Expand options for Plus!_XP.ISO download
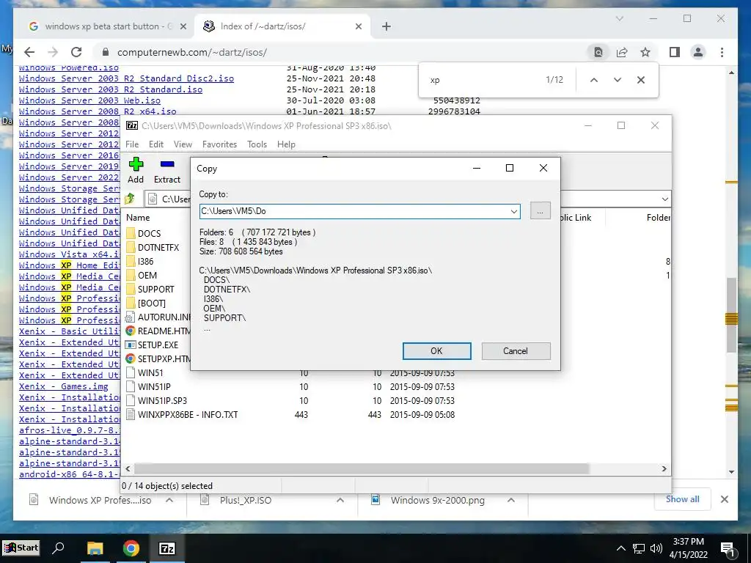 (x=340, y=500)
